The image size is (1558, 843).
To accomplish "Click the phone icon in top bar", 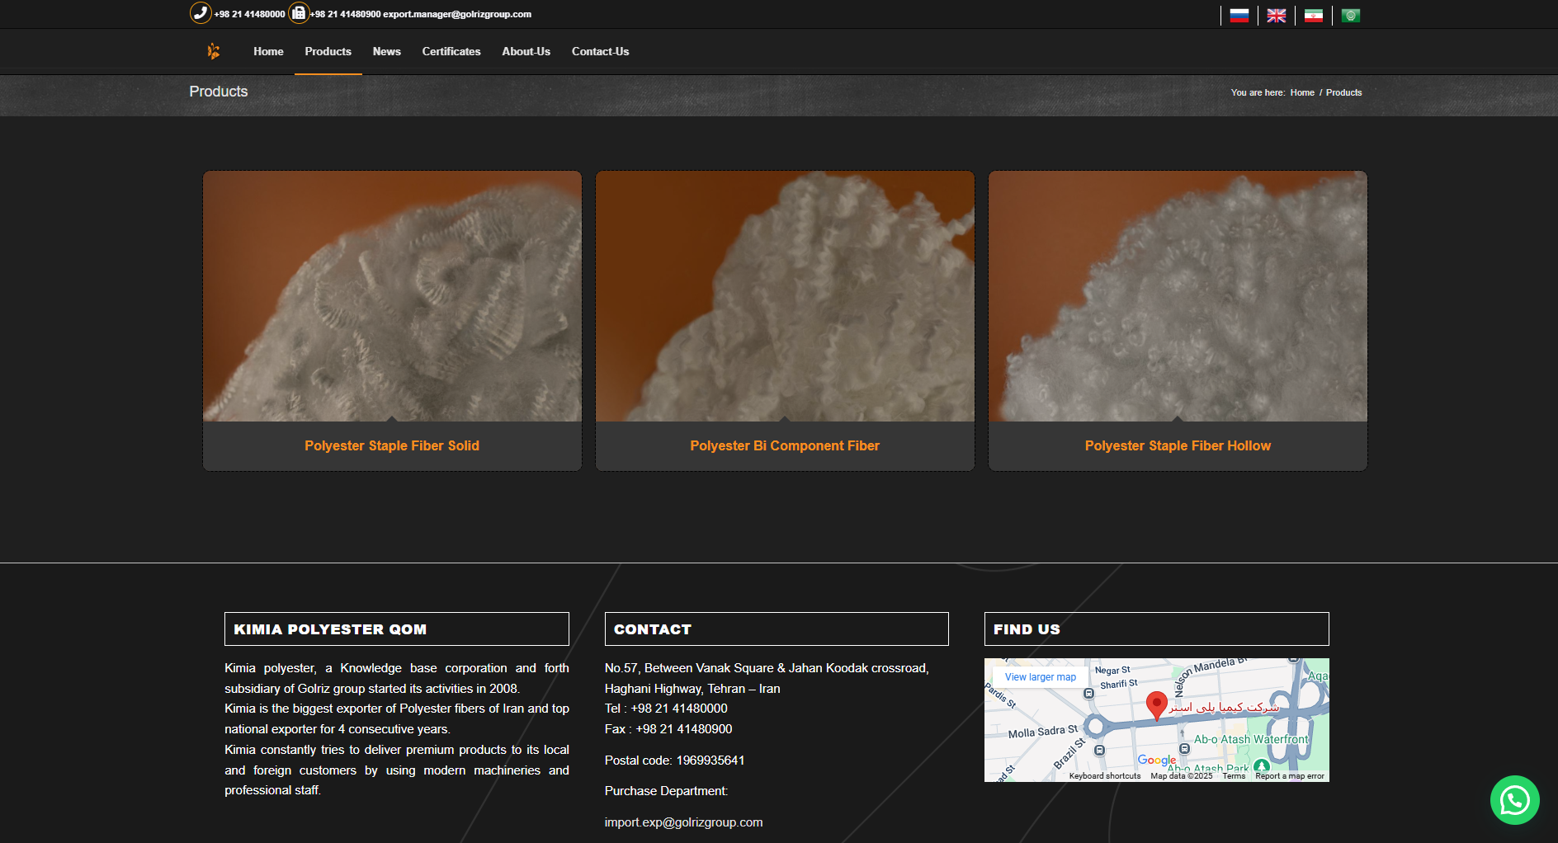I will tap(201, 13).
